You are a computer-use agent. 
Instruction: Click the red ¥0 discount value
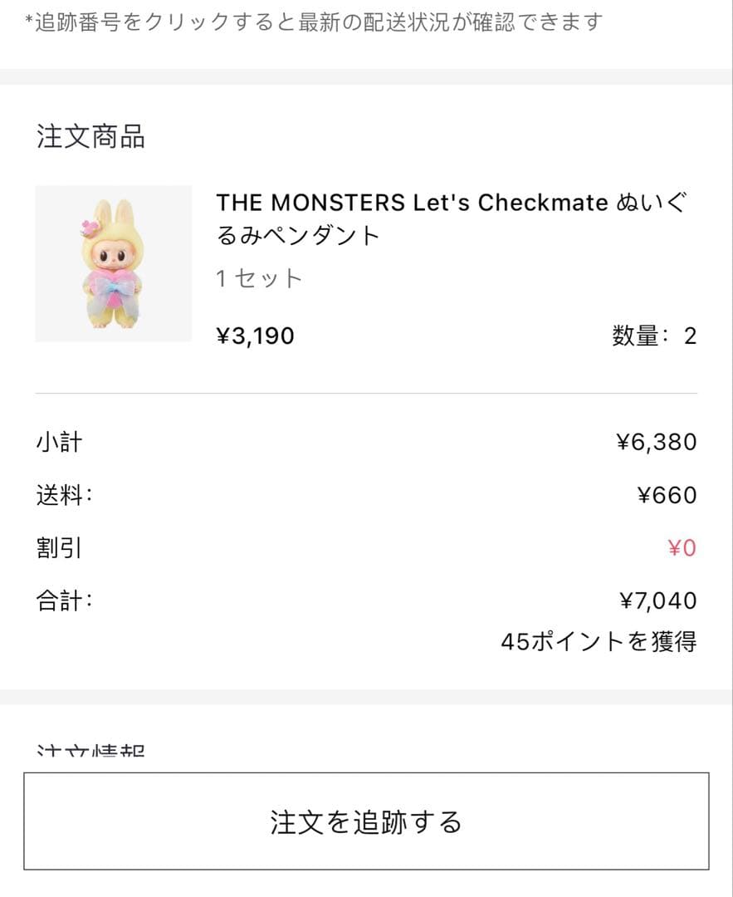click(x=682, y=548)
